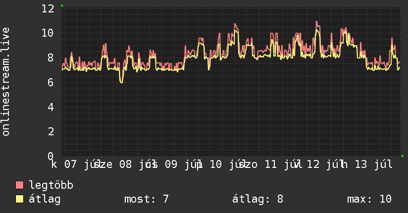Click the x-axis date label 11

[271, 164]
